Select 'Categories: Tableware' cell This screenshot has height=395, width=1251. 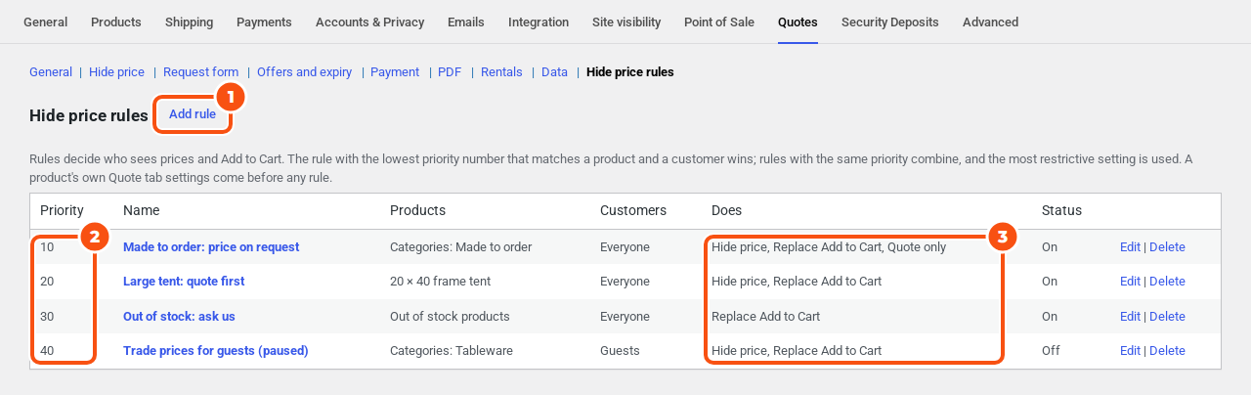tap(452, 351)
